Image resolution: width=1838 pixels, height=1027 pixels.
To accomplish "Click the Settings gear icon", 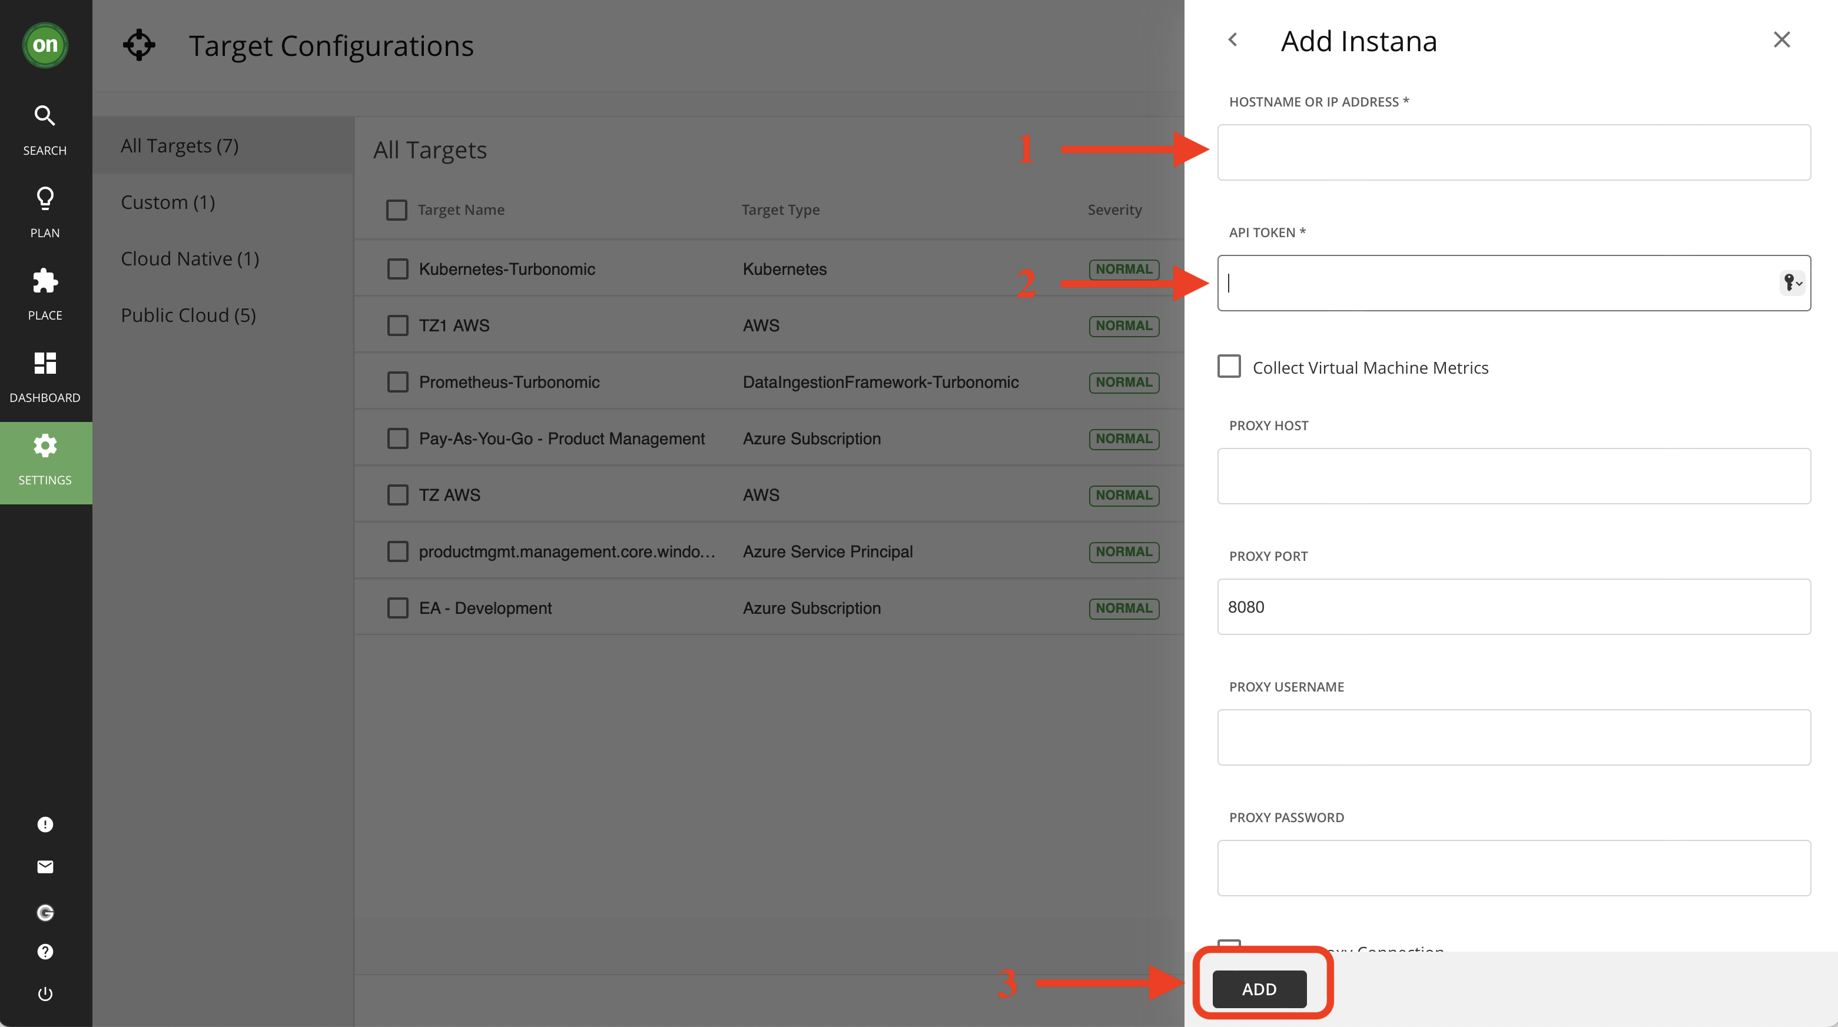I will (x=45, y=447).
